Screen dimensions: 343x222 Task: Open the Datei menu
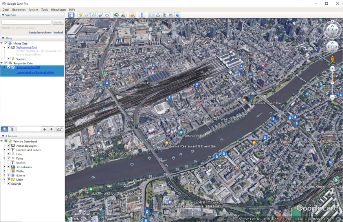pyautogui.click(x=6, y=9)
